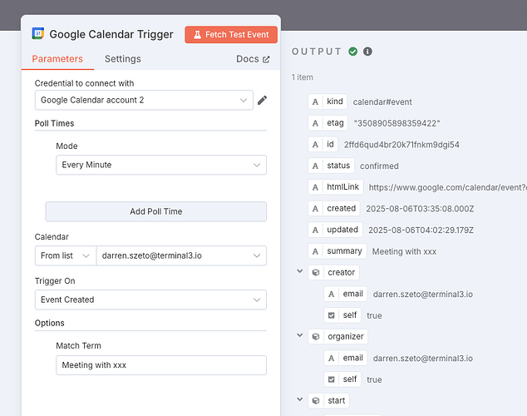This screenshot has width=527, height=416.
Task: Click the Google Calendar node icon
Action: [x=38, y=34]
